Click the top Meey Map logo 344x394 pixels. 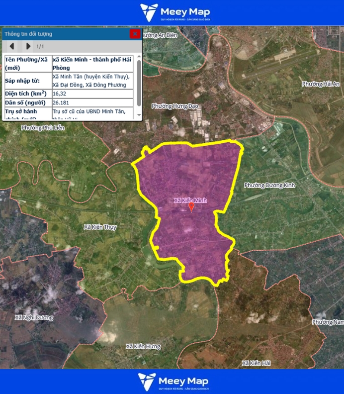click(x=174, y=12)
